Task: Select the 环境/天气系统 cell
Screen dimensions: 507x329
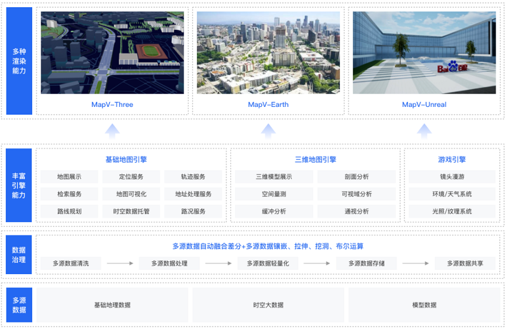Action: tap(452, 194)
